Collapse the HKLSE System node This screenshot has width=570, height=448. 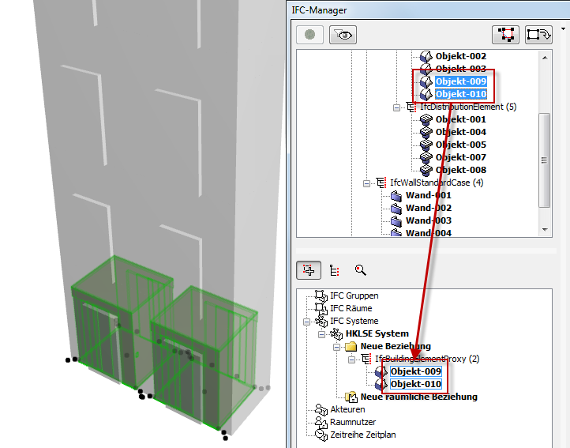(321, 334)
